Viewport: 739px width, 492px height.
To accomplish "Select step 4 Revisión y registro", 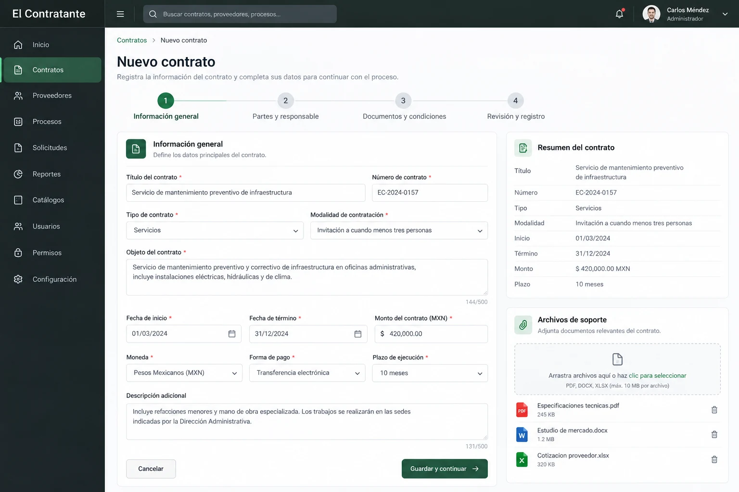I will point(516,107).
